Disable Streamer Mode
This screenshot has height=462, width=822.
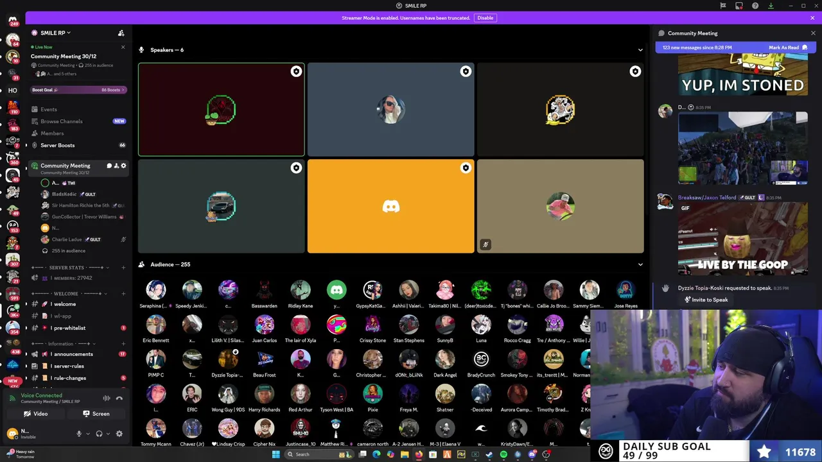pyautogui.click(x=485, y=18)
